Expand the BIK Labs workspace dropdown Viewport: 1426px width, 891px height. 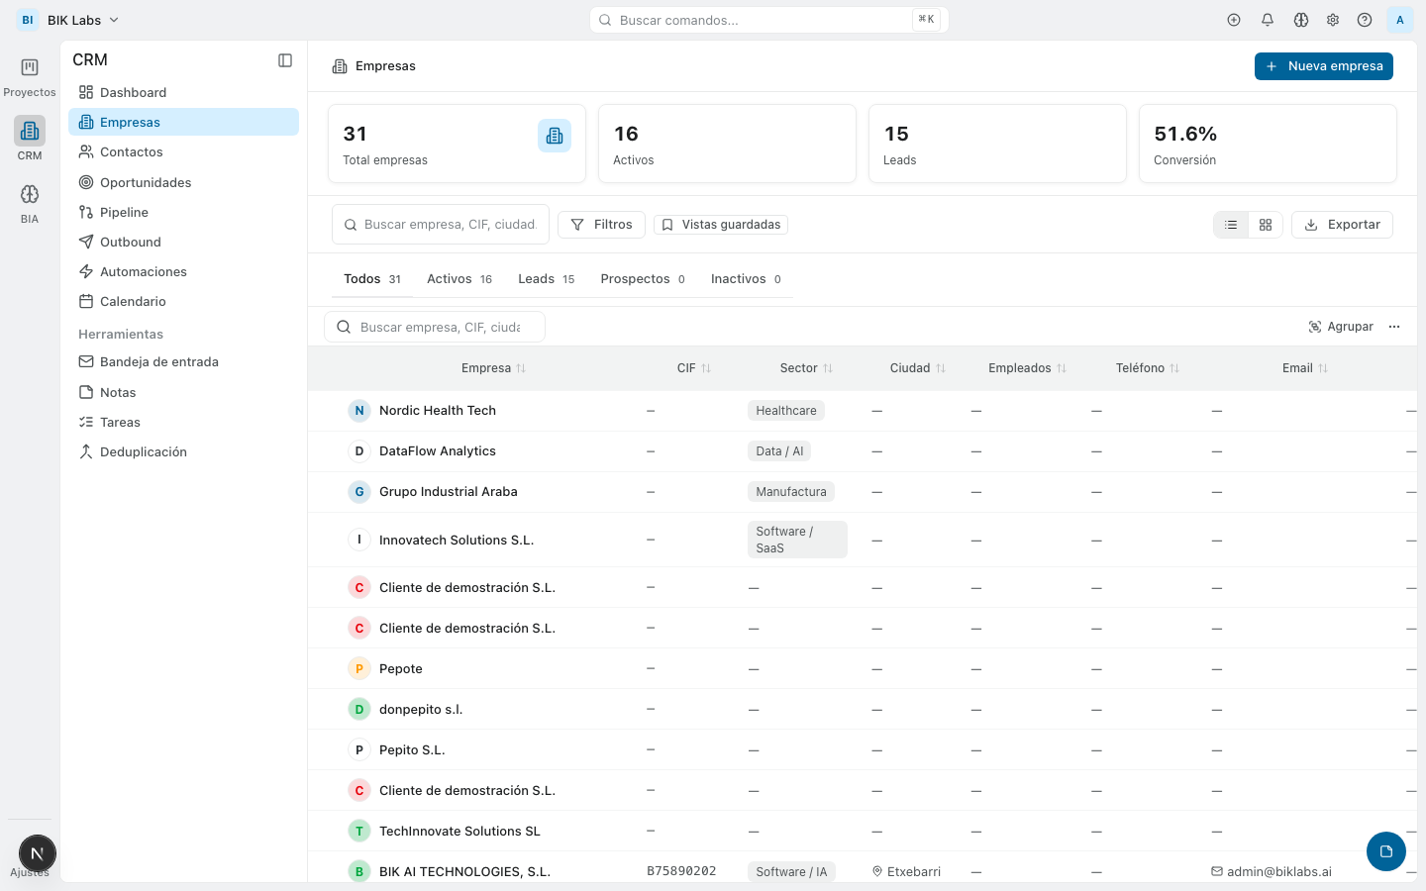[x=83, y=20]
